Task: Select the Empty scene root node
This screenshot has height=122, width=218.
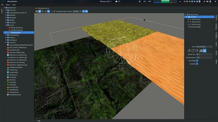Action: pyautogui.click(x=192, y=14)
